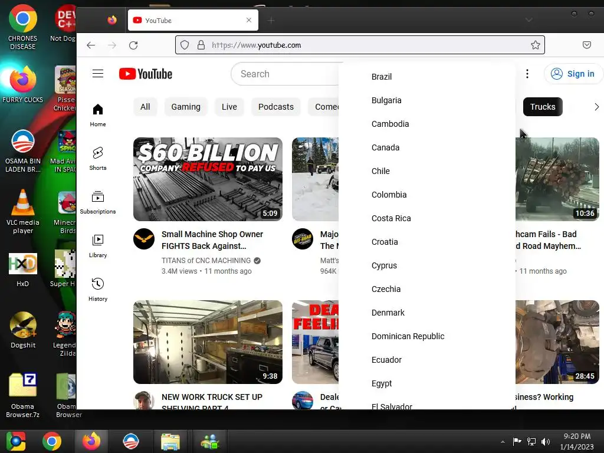Viewport: 604px width, 453px height.
Task: Click the Firefox icon in the taskbar
Action: coord(91,441)
